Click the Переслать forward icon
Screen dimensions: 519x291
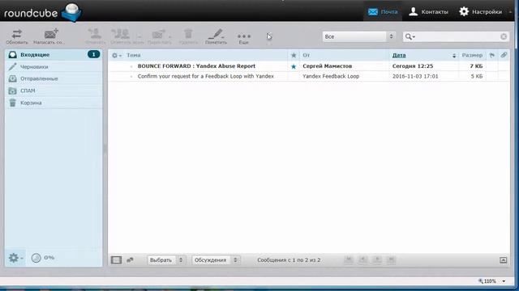(158, 34)
